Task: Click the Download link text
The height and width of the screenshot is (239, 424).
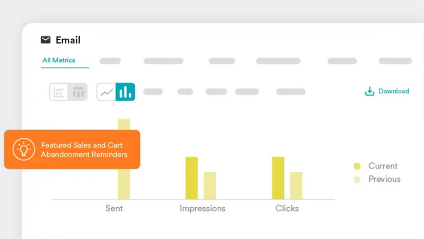Action: tap(394, 91)
